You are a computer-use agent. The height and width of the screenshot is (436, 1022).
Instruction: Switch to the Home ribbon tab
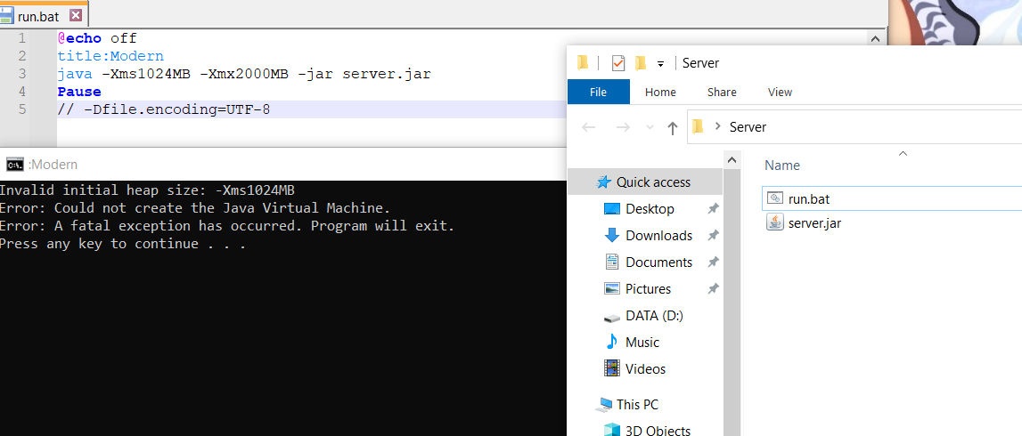pos(660,92)
